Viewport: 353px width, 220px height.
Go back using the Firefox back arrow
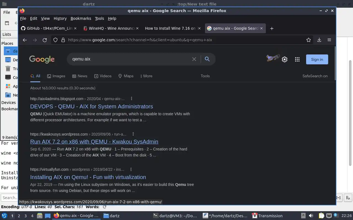[25, 40]
